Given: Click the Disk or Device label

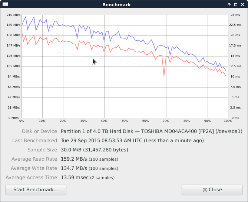Looking at the screenshot, I should (x=39, y=131).
